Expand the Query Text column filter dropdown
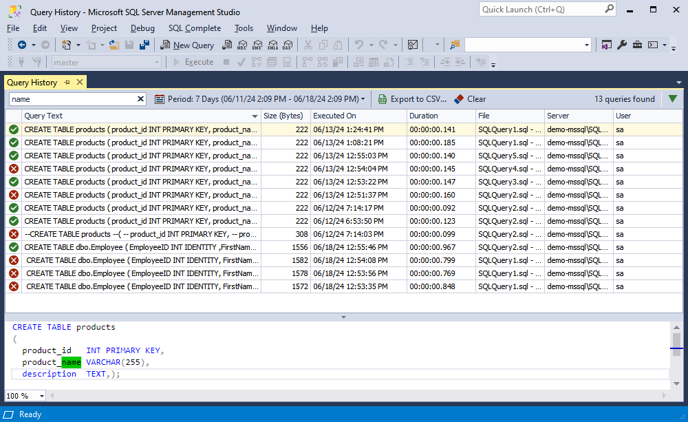Image resolution: width=688 pixels, height=422 pixels. [x=255, y=116]
